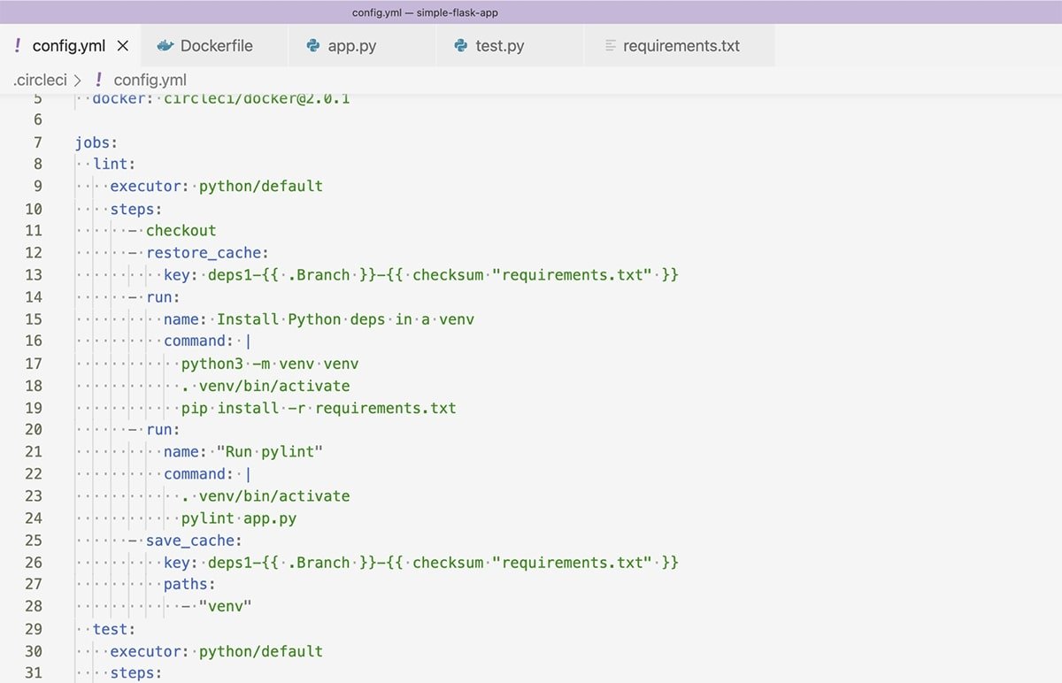Close the config.yml tab

[x=123, y=46]
